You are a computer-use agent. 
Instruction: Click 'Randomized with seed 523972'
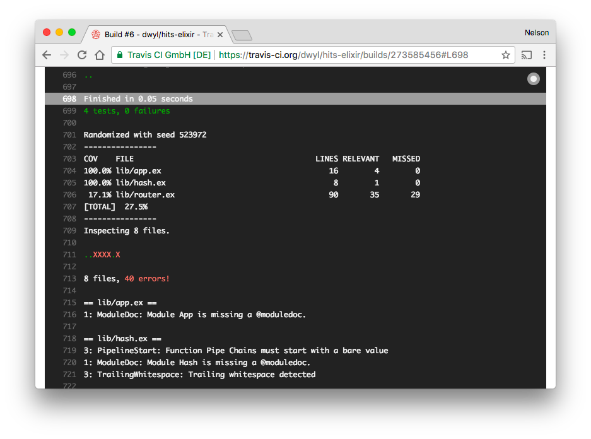tap(145, 135)
